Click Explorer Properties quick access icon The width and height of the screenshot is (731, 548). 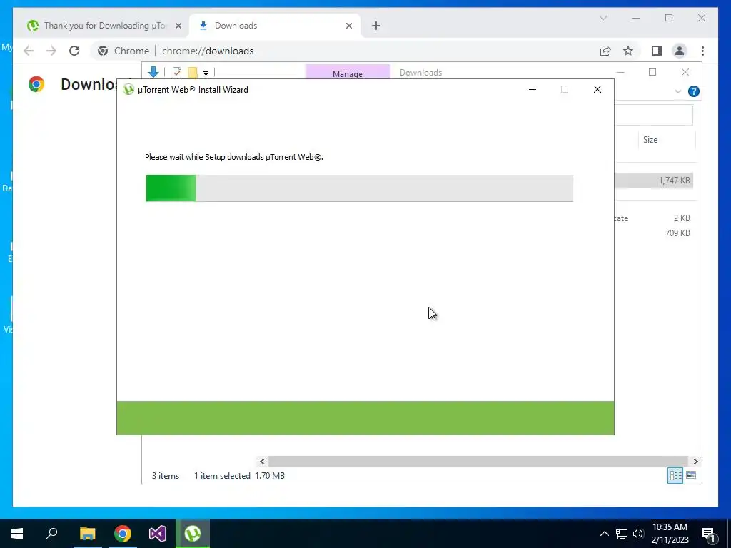(177, 72)
